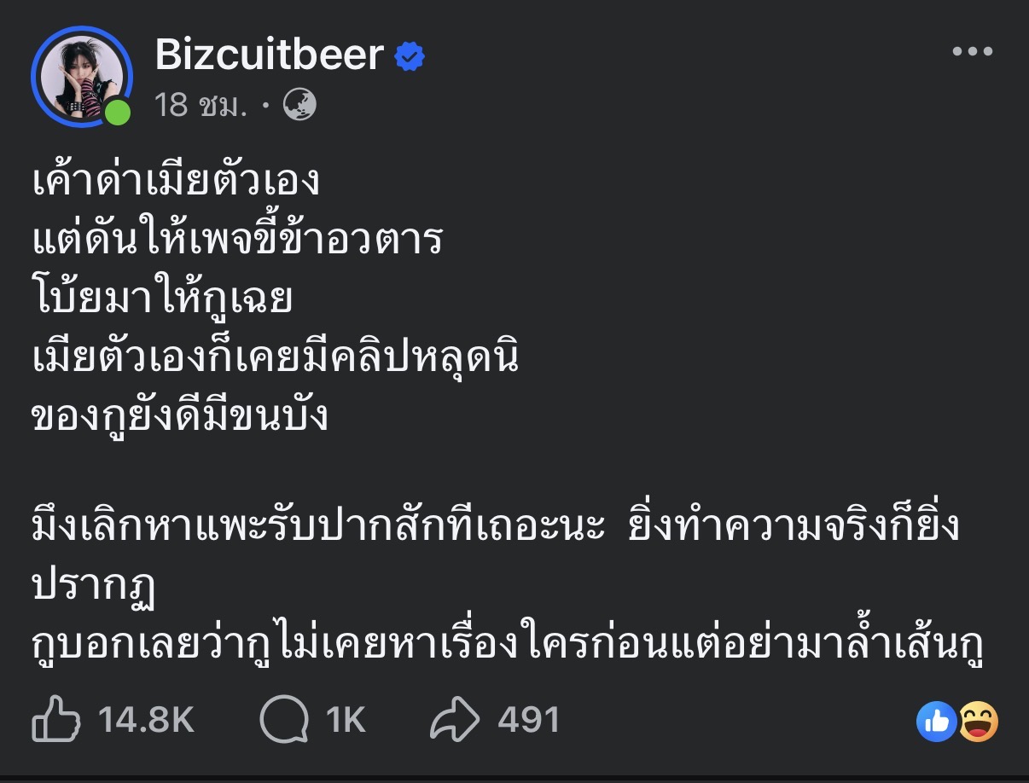Like the post with thumbs-up icon

(56, 721)
